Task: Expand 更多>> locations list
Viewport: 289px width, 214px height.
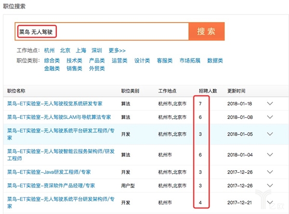Action: point(117,50)
